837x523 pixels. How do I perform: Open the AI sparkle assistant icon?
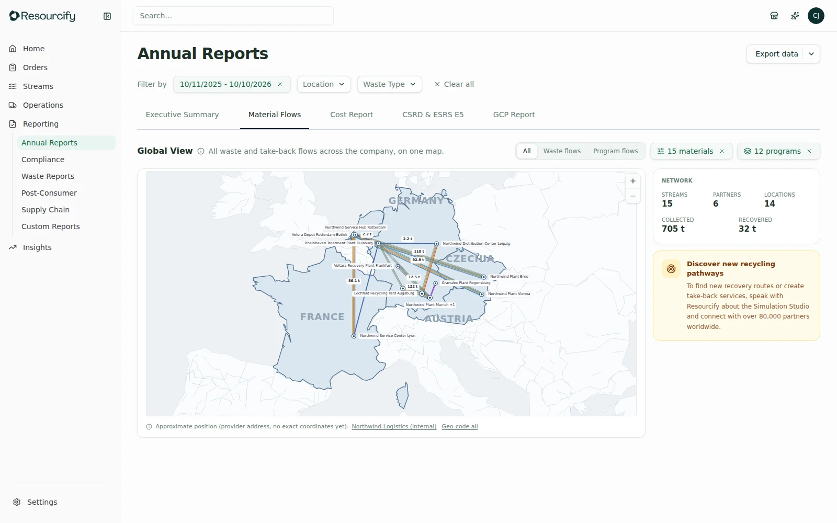pyautogui.click(x=795, y=16)
